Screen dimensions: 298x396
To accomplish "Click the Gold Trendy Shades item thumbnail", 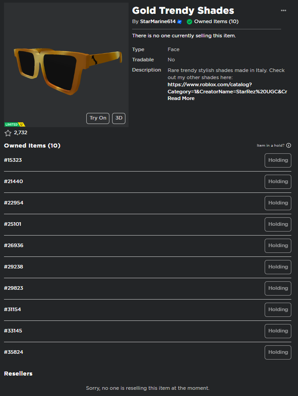I will (66, 65).
